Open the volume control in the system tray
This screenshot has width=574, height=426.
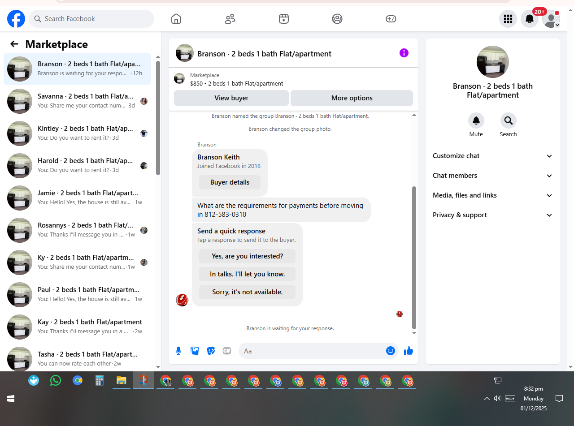tap(497, 398)
